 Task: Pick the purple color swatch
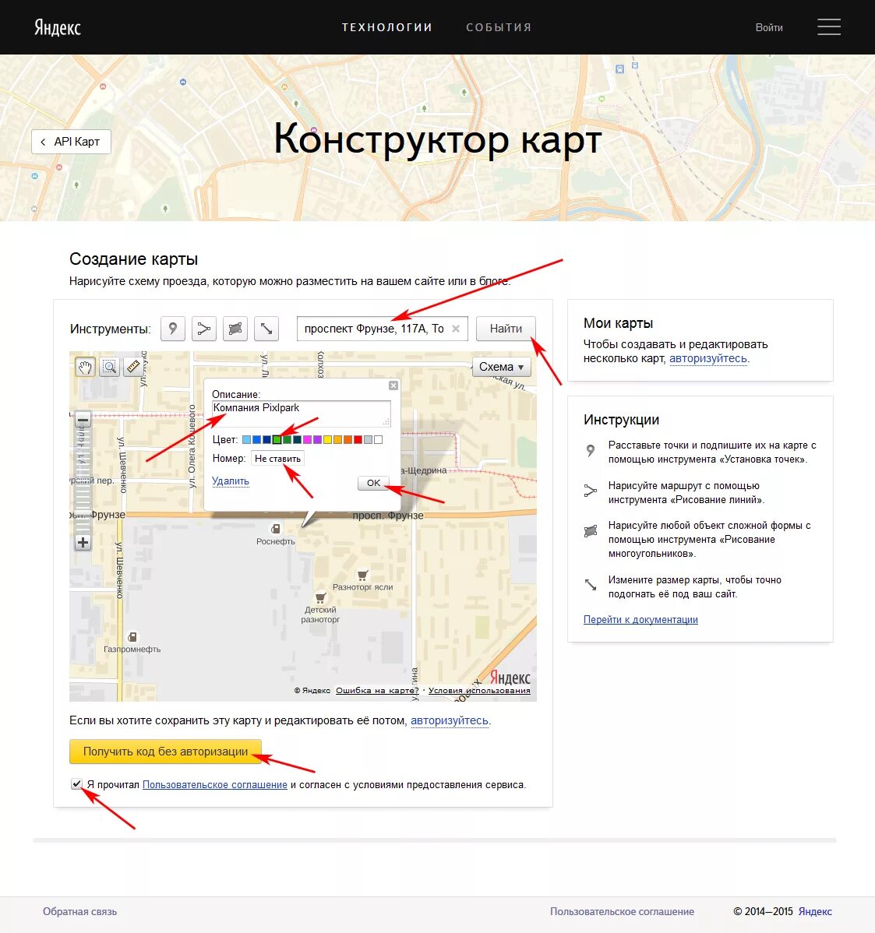pyautogui.click(x=317, y=440)
